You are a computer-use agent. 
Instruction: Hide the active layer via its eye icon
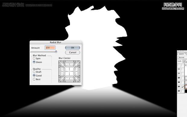pos(179,87)
